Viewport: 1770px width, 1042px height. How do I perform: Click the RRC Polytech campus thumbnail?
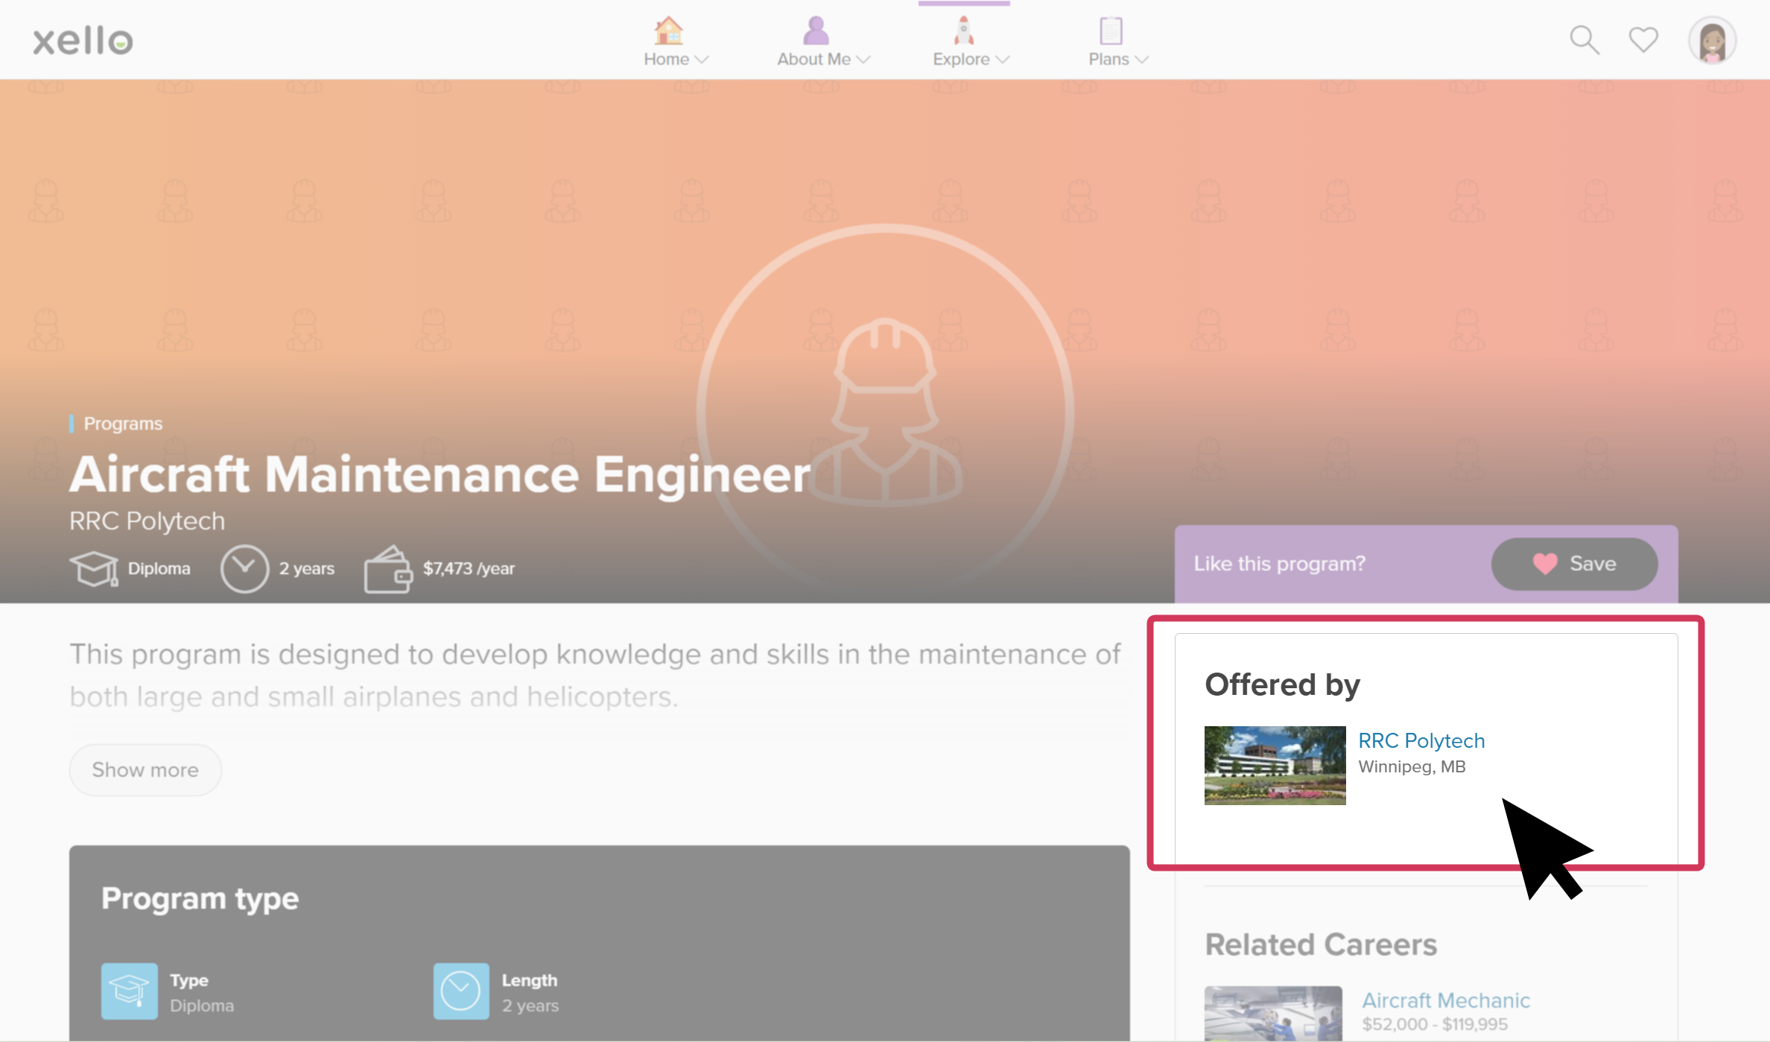pyautogui.click(x=1275, y=765)
